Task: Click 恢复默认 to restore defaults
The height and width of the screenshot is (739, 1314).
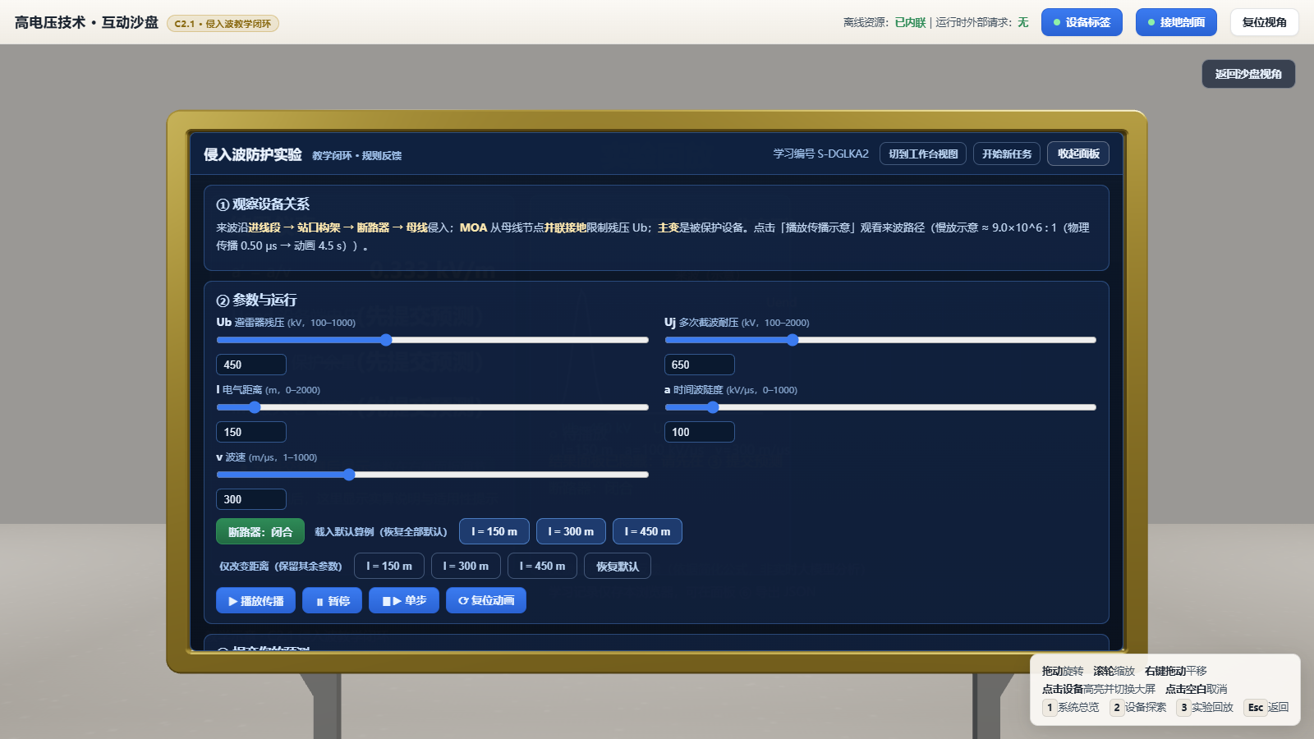Action: point(618,566)
